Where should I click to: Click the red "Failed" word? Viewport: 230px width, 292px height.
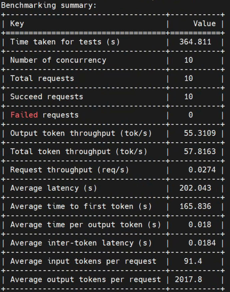coord(24,115)
